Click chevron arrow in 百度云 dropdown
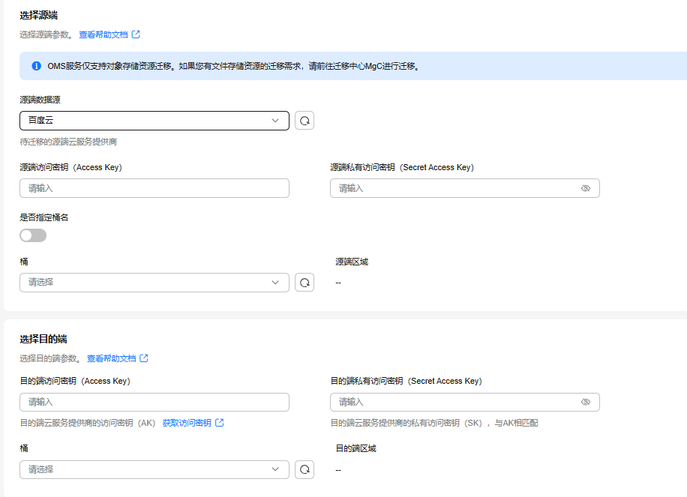Viewport: 687px width, 497px height. [275, 121]
